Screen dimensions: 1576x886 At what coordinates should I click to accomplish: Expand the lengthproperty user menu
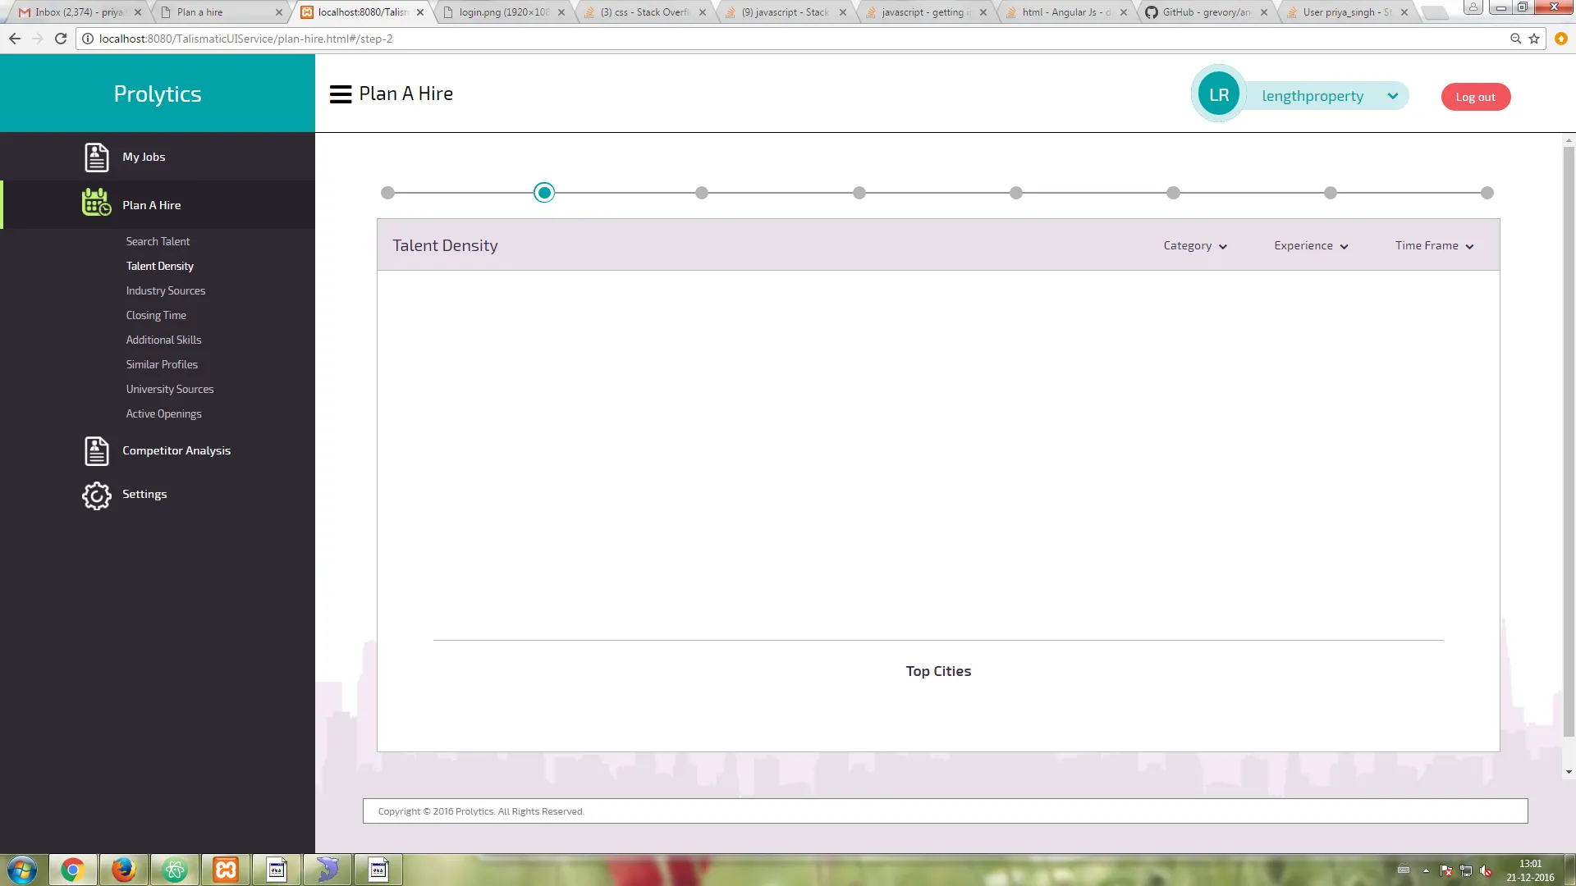(x=1393, y=96)
